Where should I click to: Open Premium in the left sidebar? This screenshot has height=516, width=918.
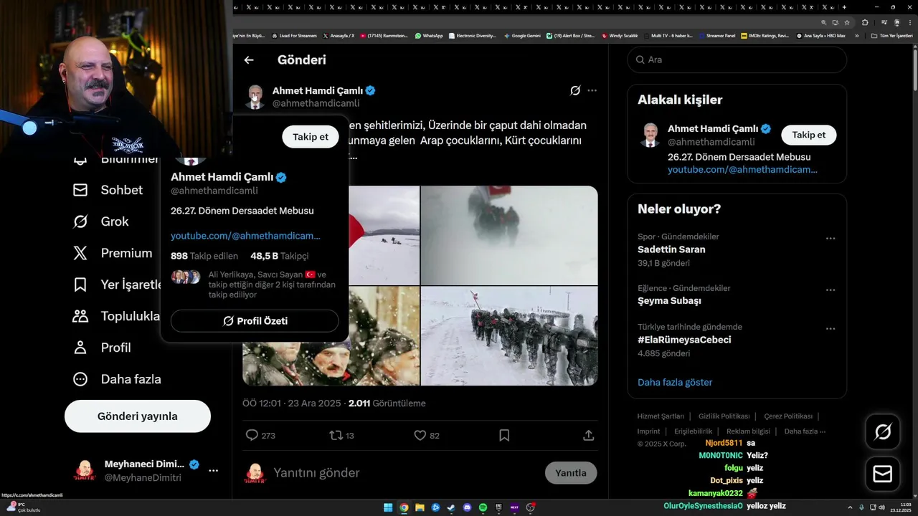[x=113, y=253]
